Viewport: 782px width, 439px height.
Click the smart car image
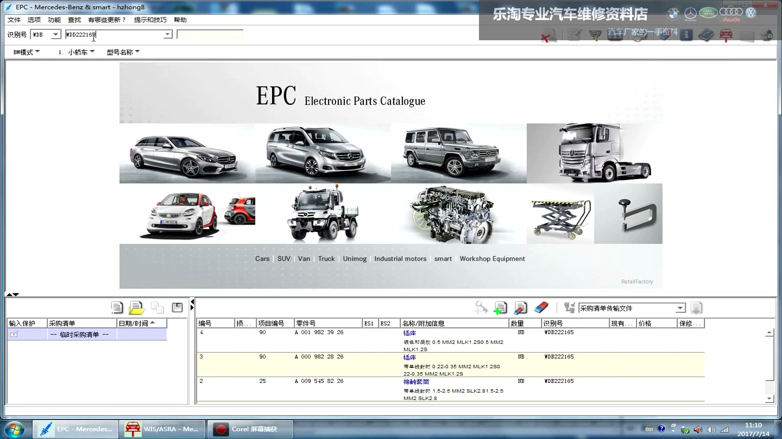point(187,214)
